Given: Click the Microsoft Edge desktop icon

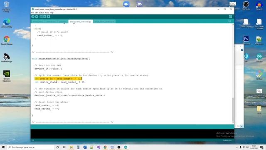Looking at the screenshot, I should (x=7, y=23).
